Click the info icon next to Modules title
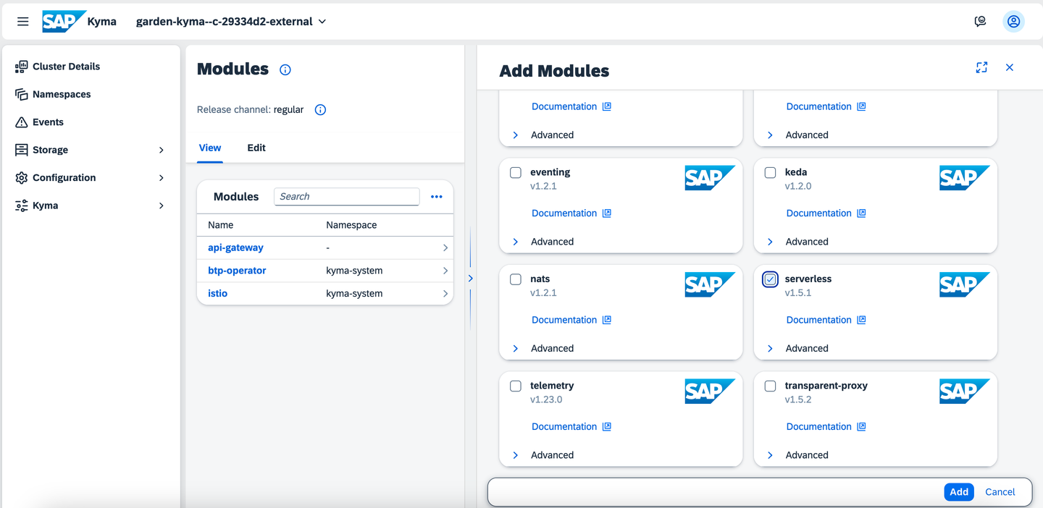 pyautogui.click(x=285, y=70)
